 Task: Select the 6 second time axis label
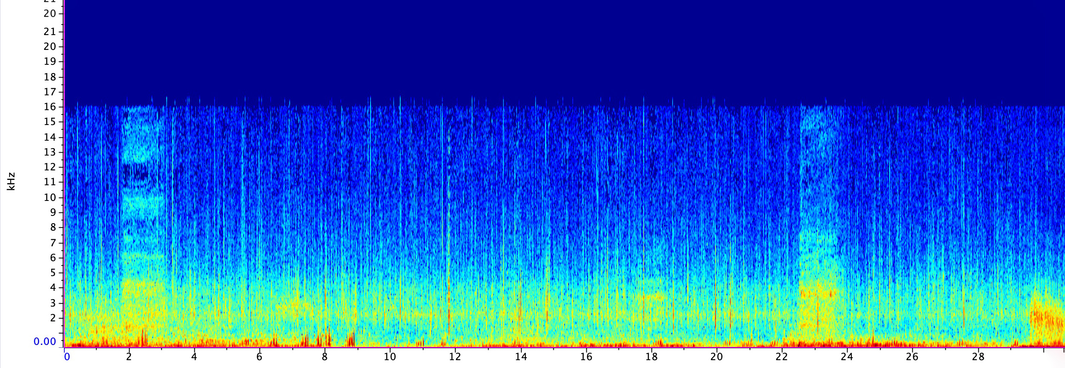tap(259, 357)
